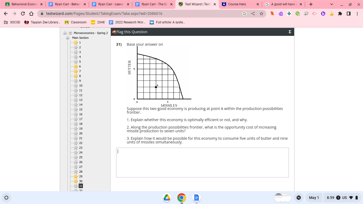The width and height of the screenshot is (363, 204).
Task: Reload the current page
Action: [23, 14]
